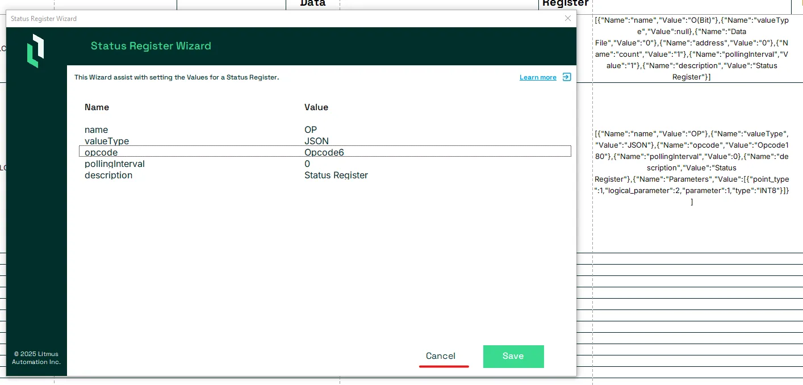Click the Name column header
The height and width of the screenshot is (385, 803).
pos(97,107)
